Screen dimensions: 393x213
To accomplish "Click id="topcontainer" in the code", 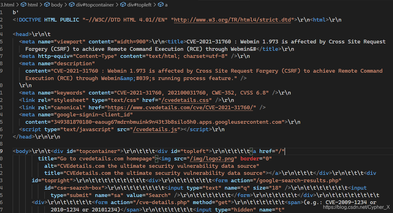I will (x=93, y=151).
